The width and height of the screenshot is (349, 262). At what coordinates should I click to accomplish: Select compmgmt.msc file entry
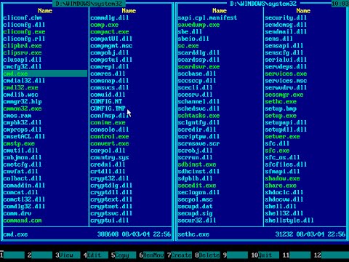click(111, 46)
